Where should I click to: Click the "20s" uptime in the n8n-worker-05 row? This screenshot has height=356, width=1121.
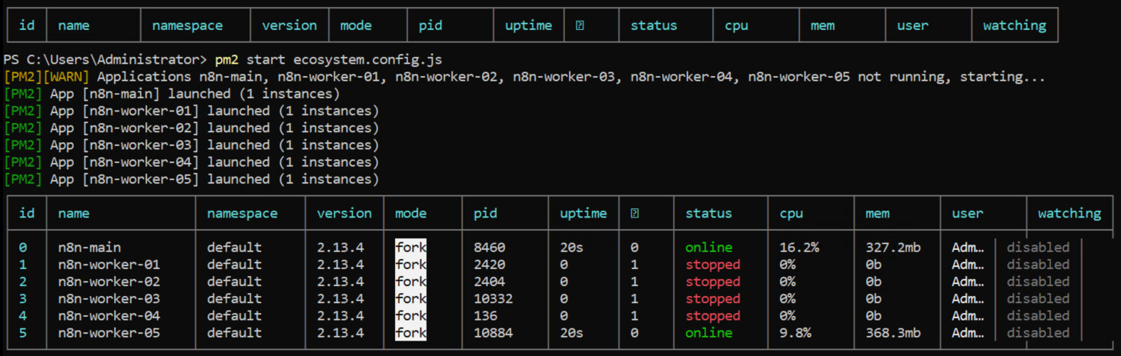[x=571, y=333]
